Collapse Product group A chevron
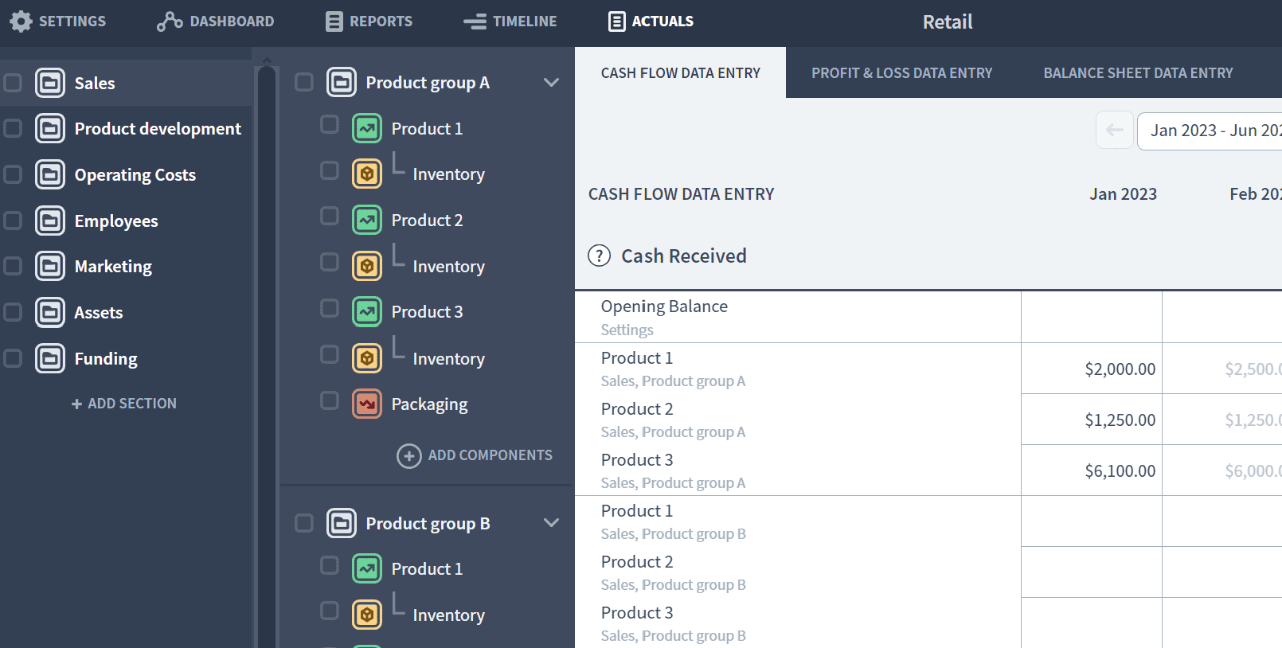The width and height of the screenshot is (1282, 648). pos(551,82)
